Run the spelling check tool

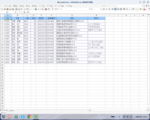click(21, 9)
